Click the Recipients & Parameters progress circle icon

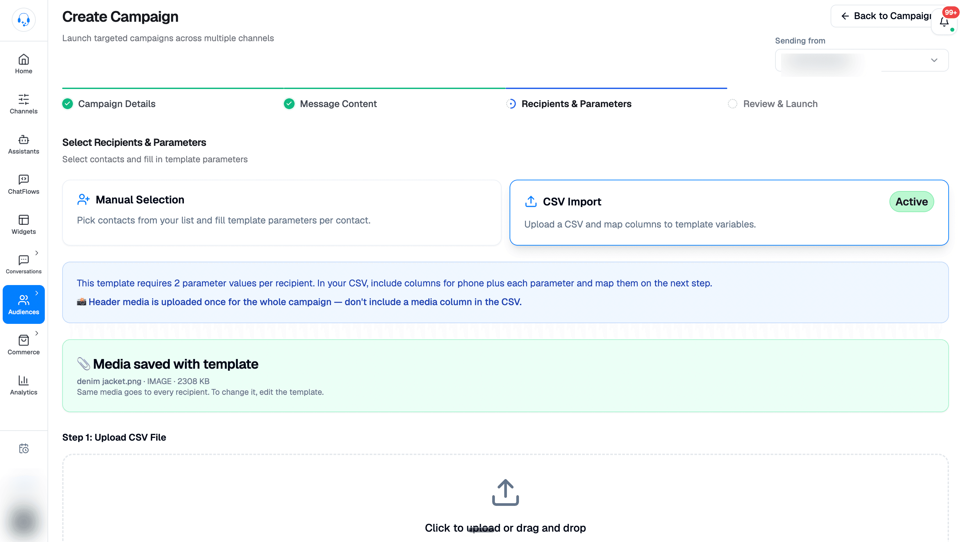pos(511,104)
